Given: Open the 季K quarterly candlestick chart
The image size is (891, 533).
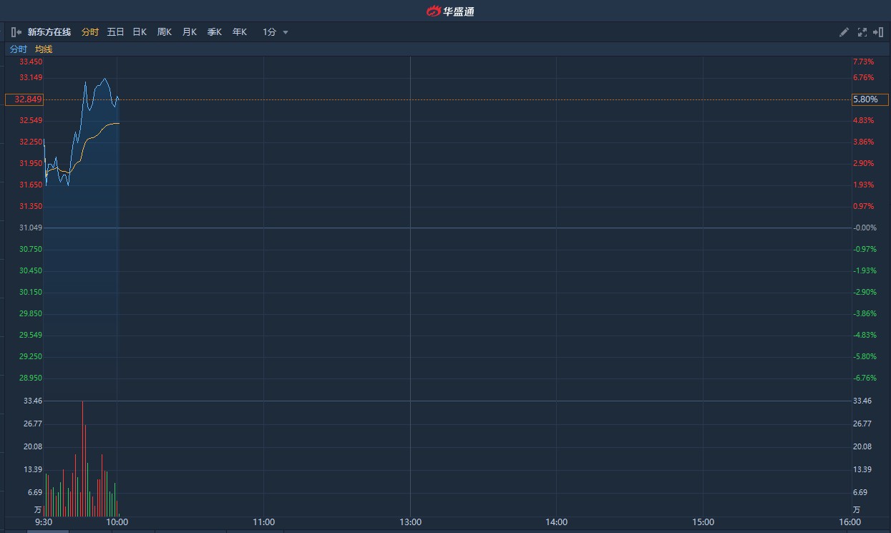Looking at the screenshot, I should (215, 32).
